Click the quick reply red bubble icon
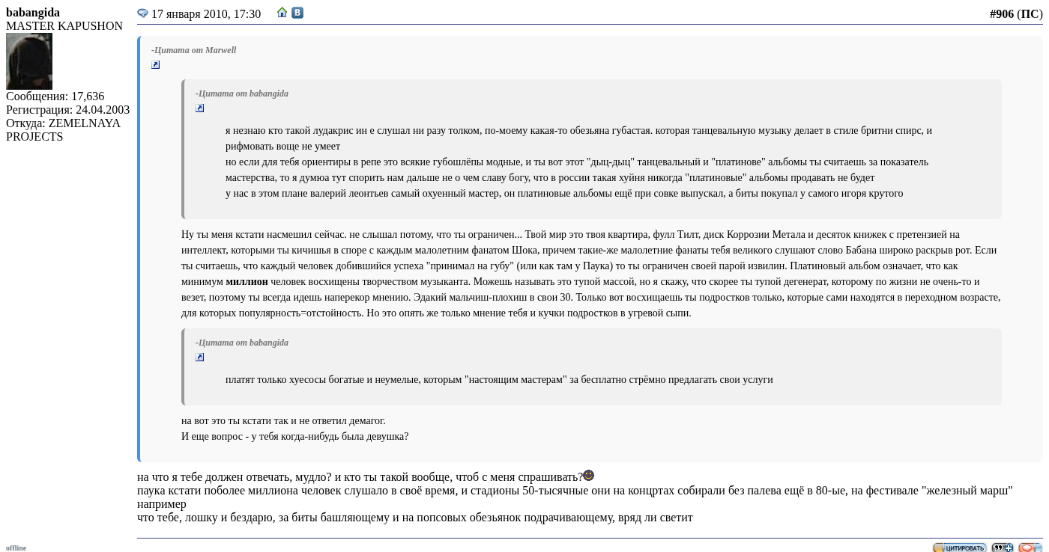This screenshot has width=1049, height=552. [1030, 548]
